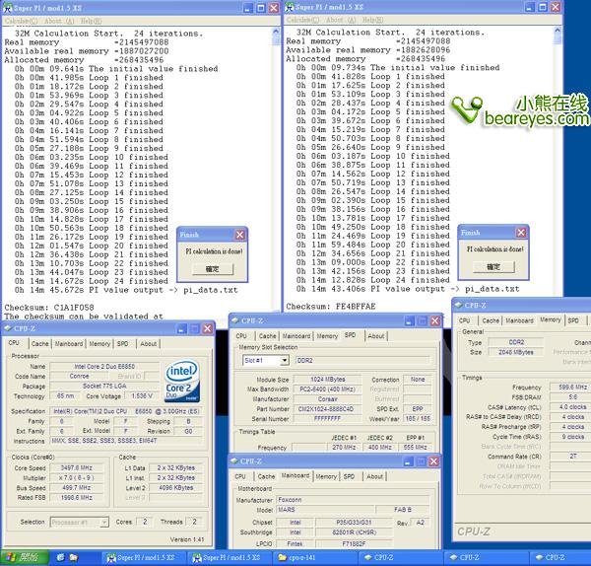
Task: Select SPD tab in Memory CPU-Z window
Action: [573, 320]
